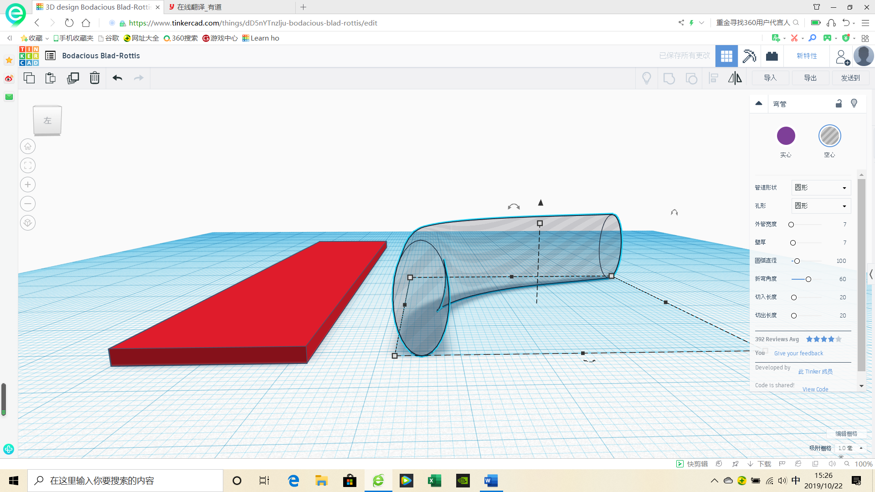The width and height of the screenshot is (875, 492).
Task: Group the selected shapes
Action: point(669,78)
